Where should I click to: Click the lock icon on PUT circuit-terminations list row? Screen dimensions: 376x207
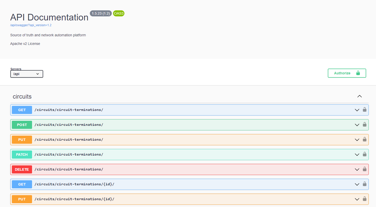tap(364, 139)
